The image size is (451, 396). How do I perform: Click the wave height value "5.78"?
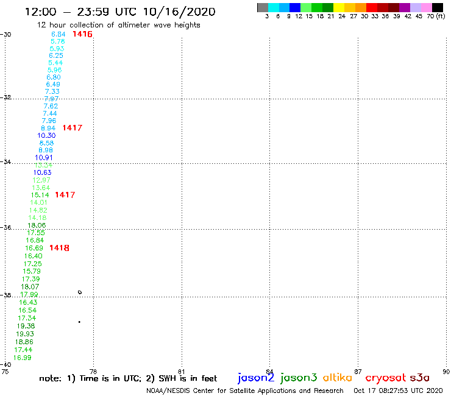[58, 41]
